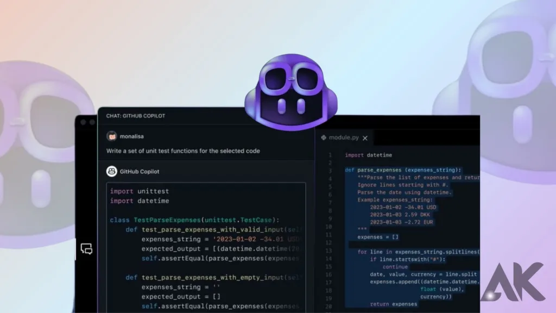556x313 pixels.
Task: Click the "expenses_string = ''" line
Action: coord(181,287)
